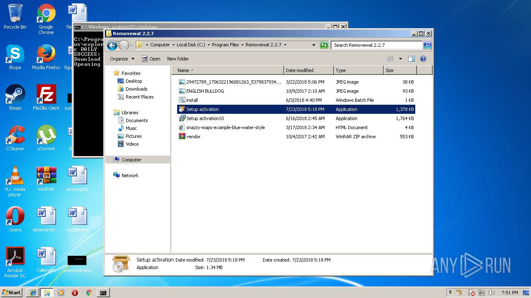Open VLC media player shortcut
Screen dimensions: 531x298
[x=15, y=181]
